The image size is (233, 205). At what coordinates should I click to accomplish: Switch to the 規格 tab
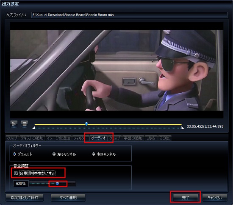(151, 138)
